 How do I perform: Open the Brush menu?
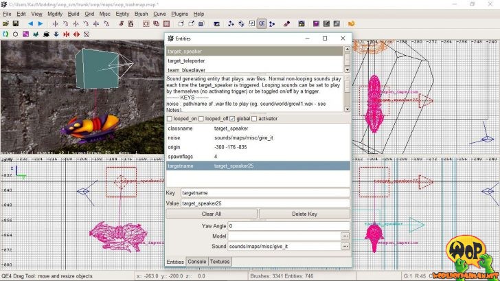141,13
